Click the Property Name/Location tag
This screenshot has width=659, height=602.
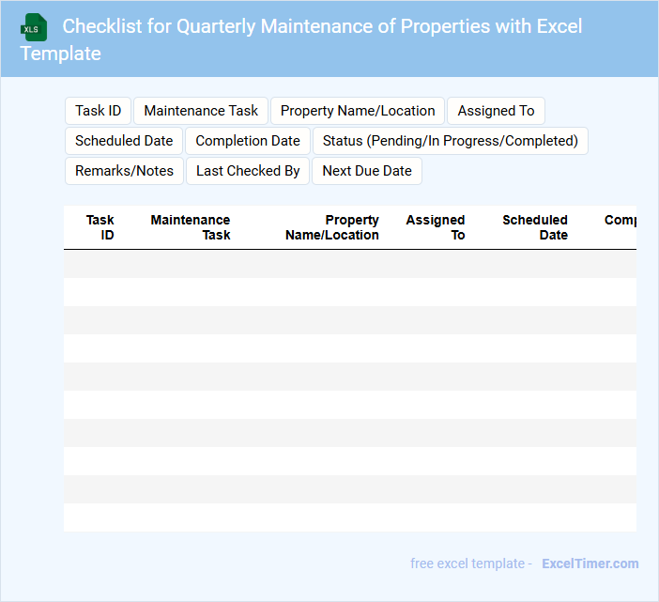(x=358, y=111)
